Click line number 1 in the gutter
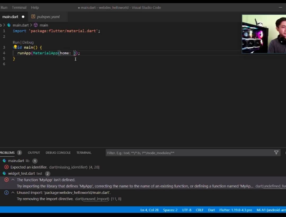This screenshot has width=286, height=217. (x=4, y=31)
